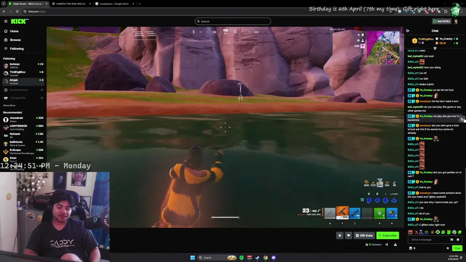466x262 pixels.
Task: Toggle stream notifications bell
Action: (340, 235)
